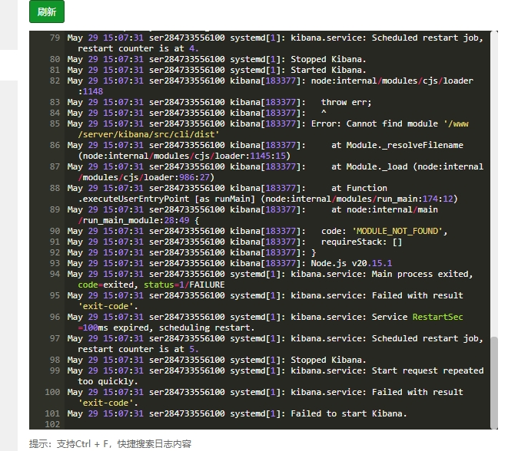The image size is (508, 451).
Task: Click 'Failed to start Kibana.' on line 101
Action: tap(349, 413)
